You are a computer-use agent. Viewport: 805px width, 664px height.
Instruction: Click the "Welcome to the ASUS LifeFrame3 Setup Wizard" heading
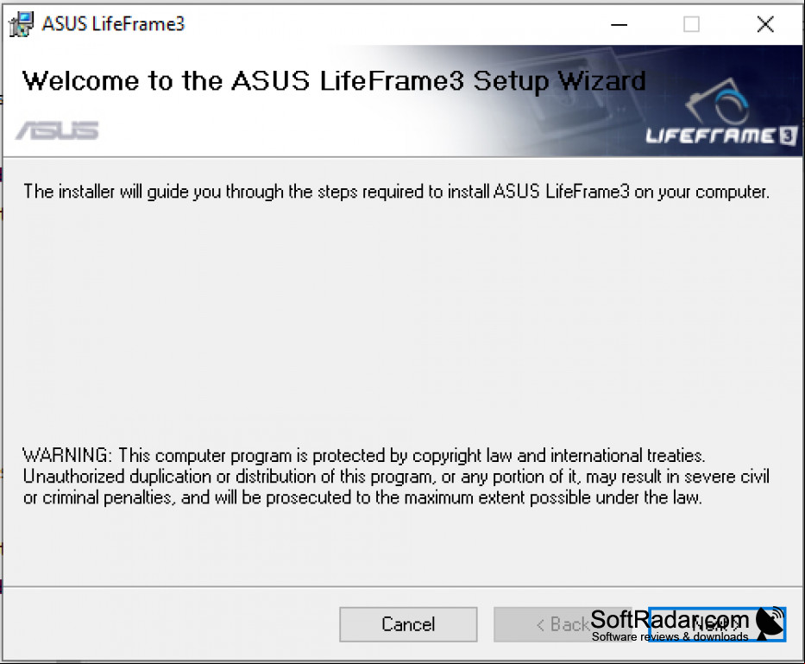tap(334, 81)
